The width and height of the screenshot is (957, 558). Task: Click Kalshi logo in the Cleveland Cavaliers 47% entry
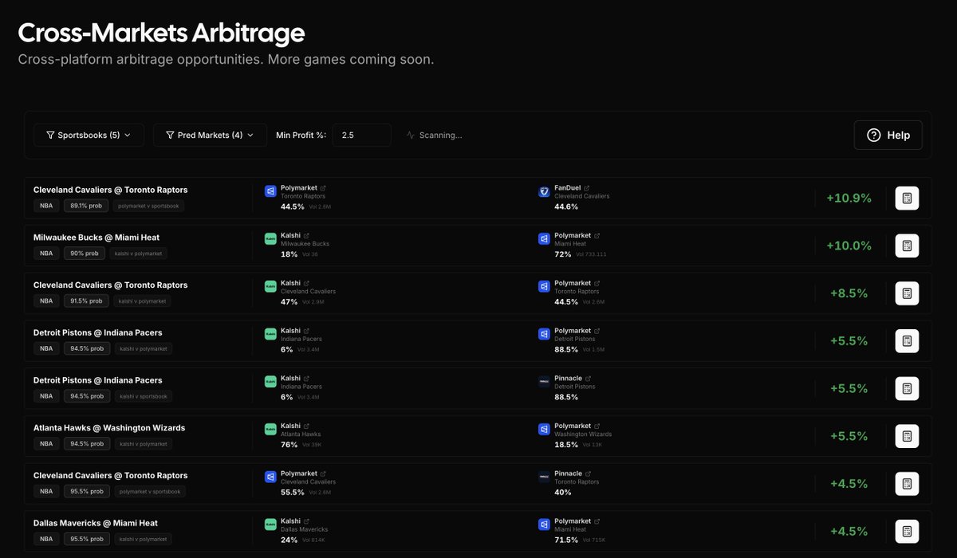pos(270,286)
